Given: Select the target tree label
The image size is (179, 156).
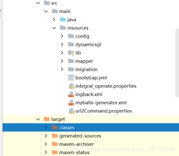Looking at the screenshot, I should click(58, 119).
